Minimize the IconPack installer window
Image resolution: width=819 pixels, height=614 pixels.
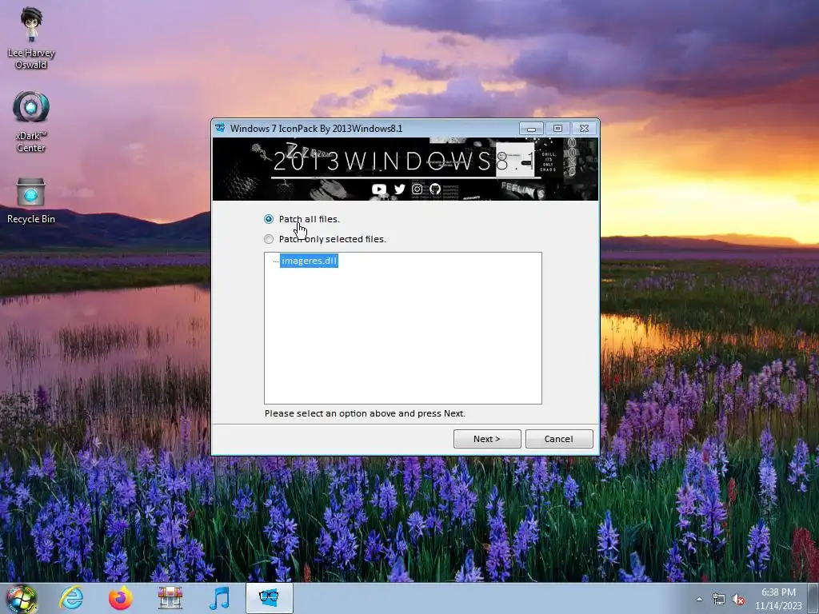[x=531, y=129]
